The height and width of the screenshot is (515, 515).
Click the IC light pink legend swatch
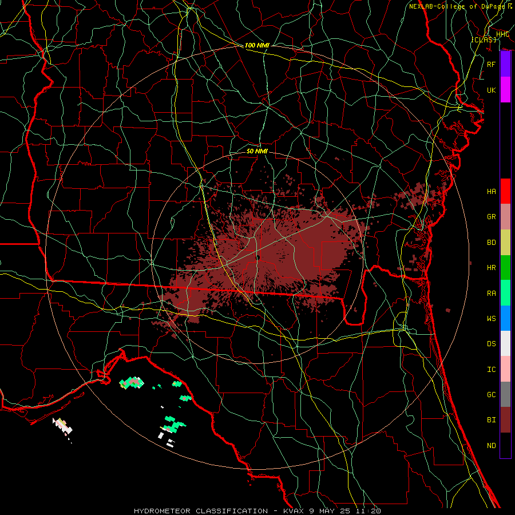[x=505, y=369]
